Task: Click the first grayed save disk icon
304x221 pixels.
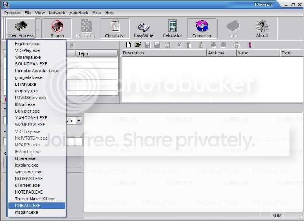Action: 147,45
